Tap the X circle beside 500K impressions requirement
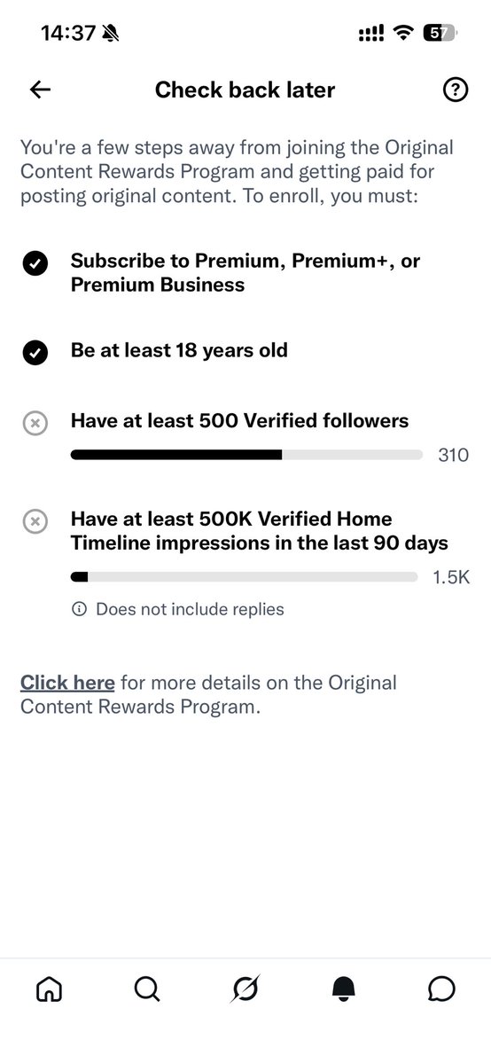 (35, 521)
